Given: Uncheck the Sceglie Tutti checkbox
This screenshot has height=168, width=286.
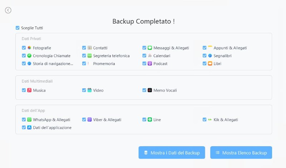Looking at the screenshot, I should click(18, 28).
